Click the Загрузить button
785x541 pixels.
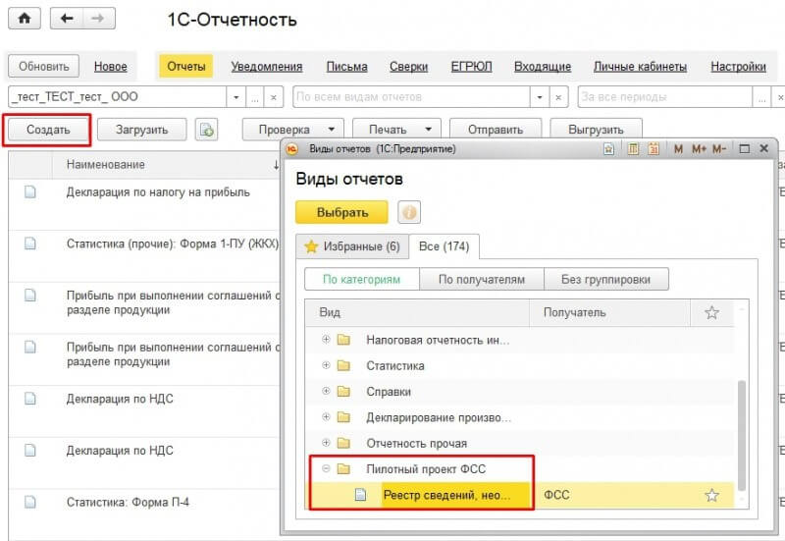pos(141,130)
